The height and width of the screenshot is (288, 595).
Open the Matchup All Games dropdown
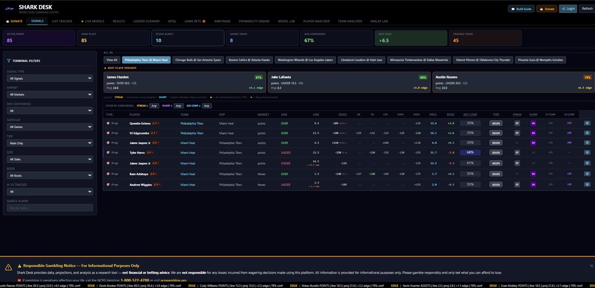point(50,127)
